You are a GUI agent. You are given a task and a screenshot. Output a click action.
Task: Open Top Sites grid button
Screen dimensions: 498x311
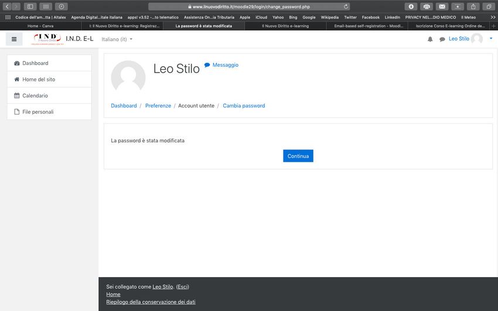click(46, 6)
